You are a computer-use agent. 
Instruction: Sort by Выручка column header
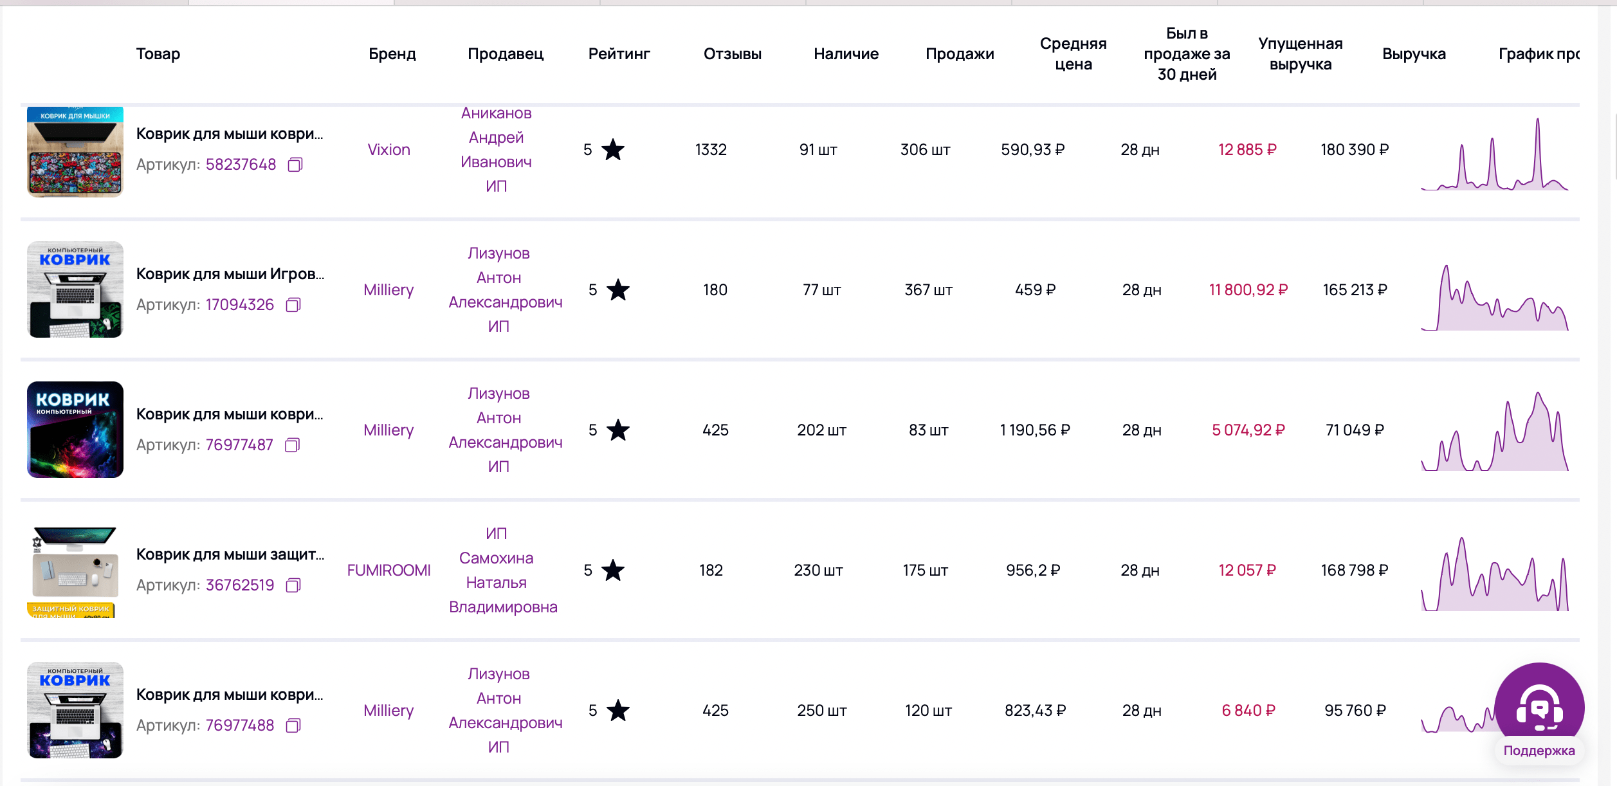(x=1413, y=54)
